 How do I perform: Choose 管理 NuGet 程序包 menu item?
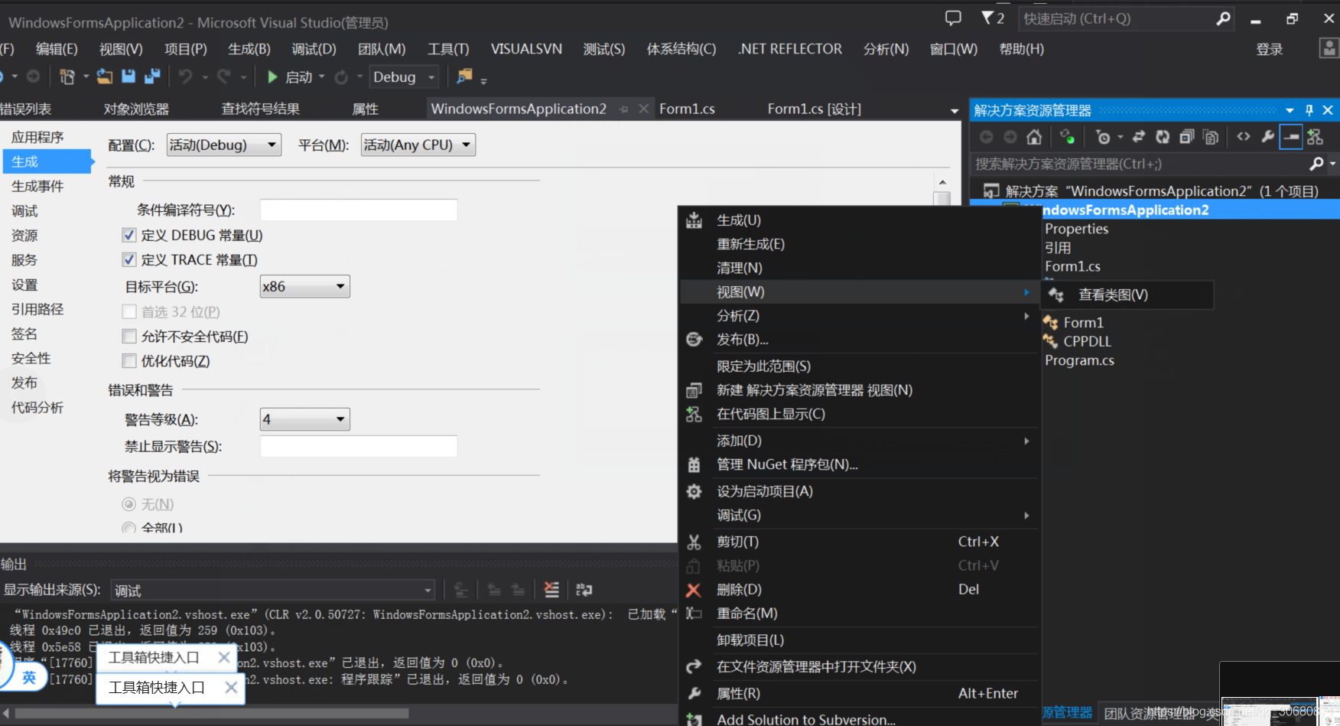[x=859, y=464]
